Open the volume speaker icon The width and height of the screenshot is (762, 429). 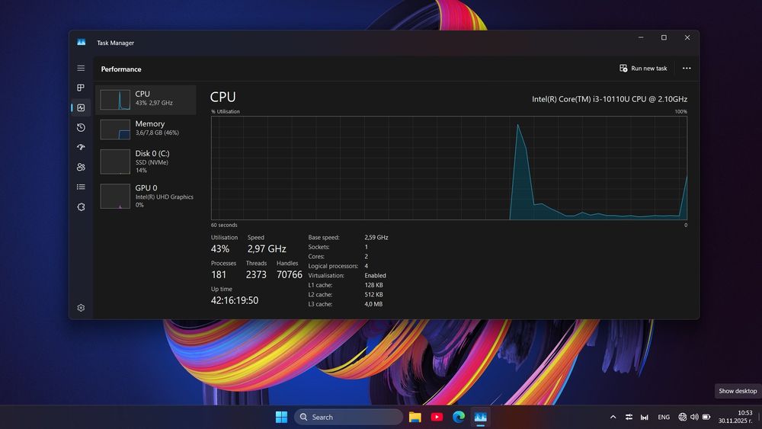click(694, 417)
